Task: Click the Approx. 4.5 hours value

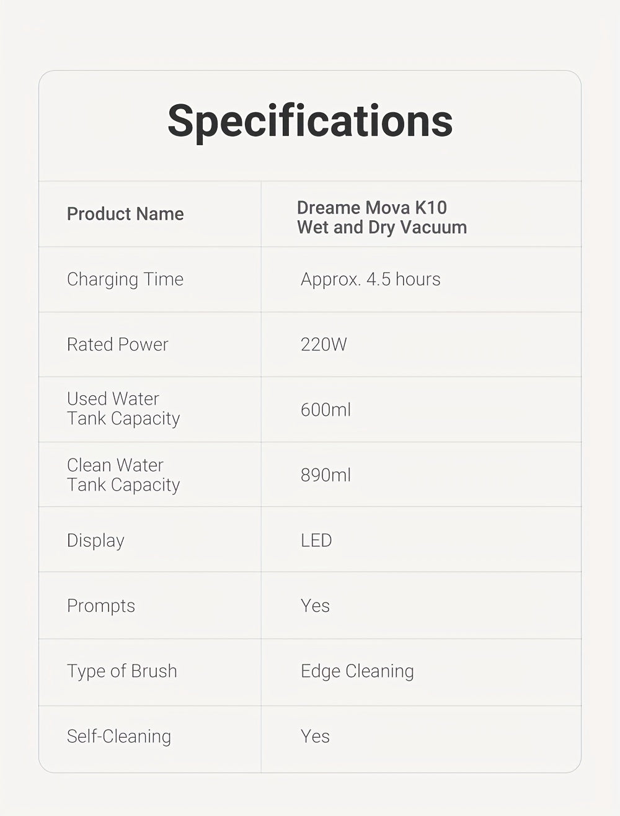Action: [x=370, y=279]
